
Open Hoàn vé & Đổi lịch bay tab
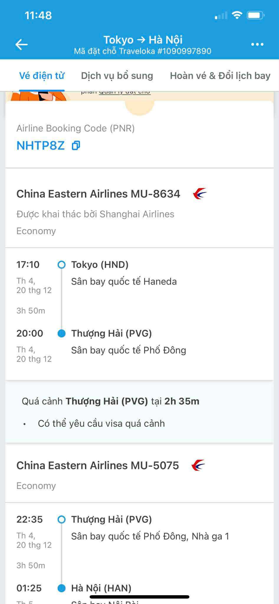click(220, 76)
